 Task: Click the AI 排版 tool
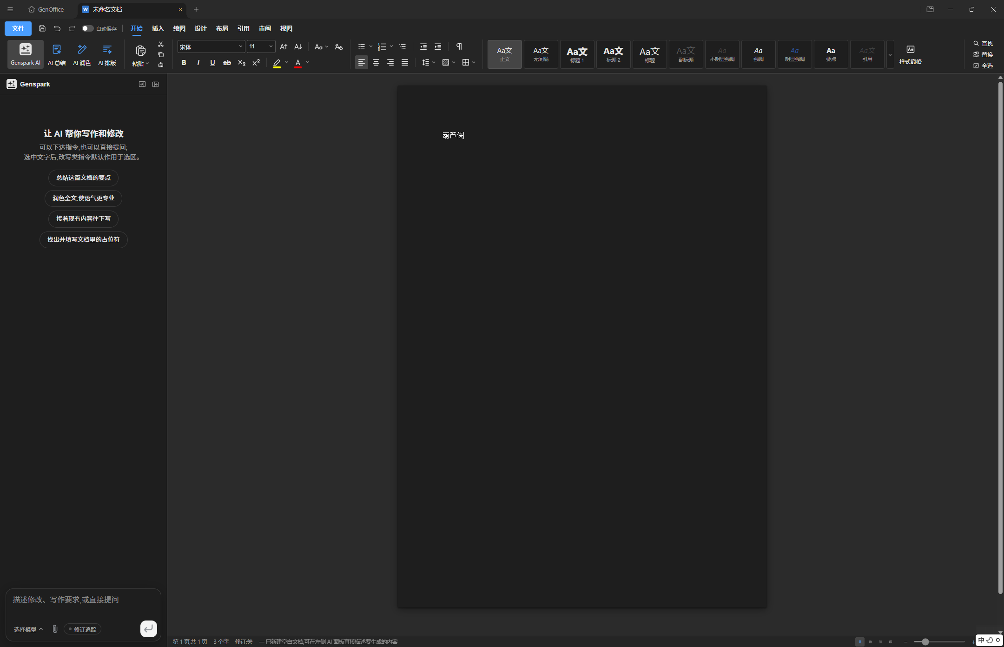click(x=107, y=55)
